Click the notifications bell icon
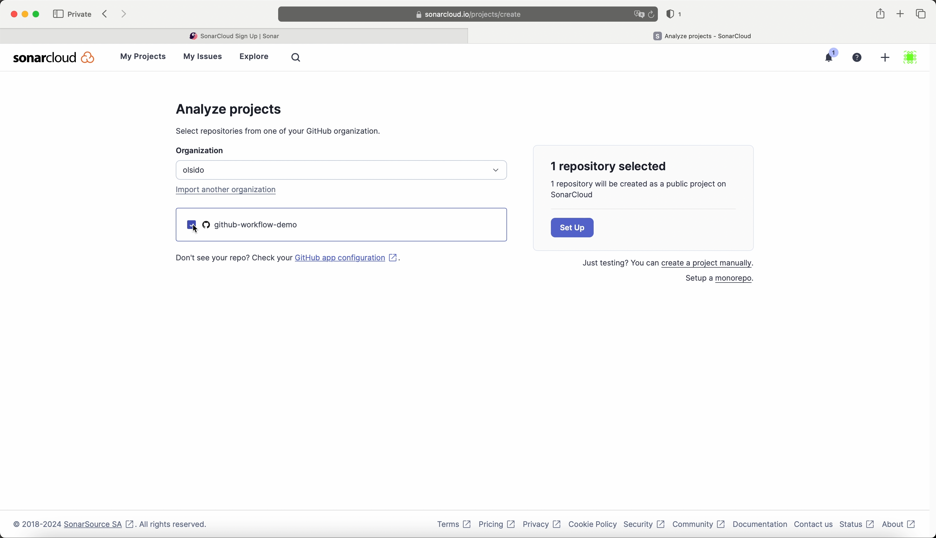Viewport: 936px width, 538px height. 829,58
